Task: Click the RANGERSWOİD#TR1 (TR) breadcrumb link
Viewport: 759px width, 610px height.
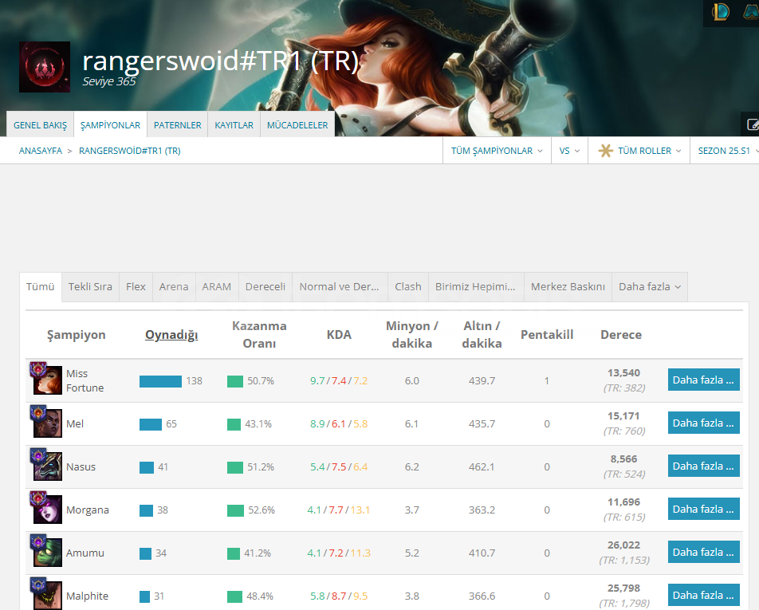Action: pos(130,151)
